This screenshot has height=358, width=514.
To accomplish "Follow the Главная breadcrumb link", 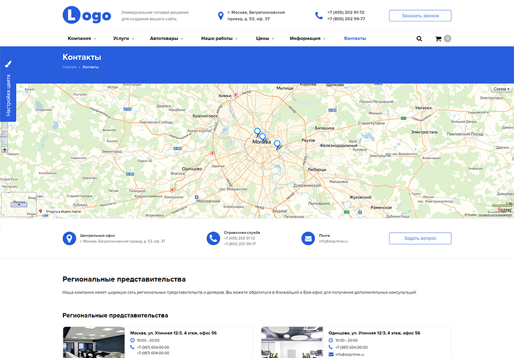I will pyautogui.click(x=69, y=67).
